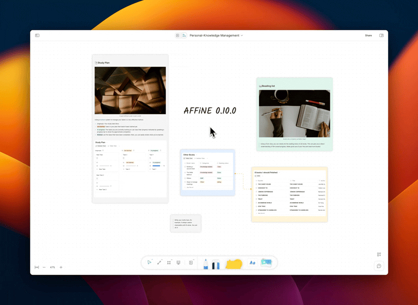Screen dimensions: 418x305
Task: Select the Aa text tool
Action: coord(252,263)
